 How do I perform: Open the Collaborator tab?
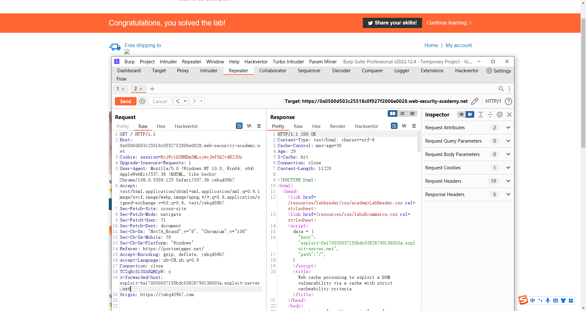point(273,71)
